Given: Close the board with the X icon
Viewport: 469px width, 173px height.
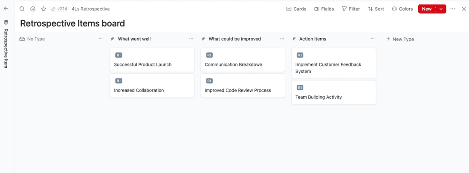Looking at the screenshot, I should 464,9.
